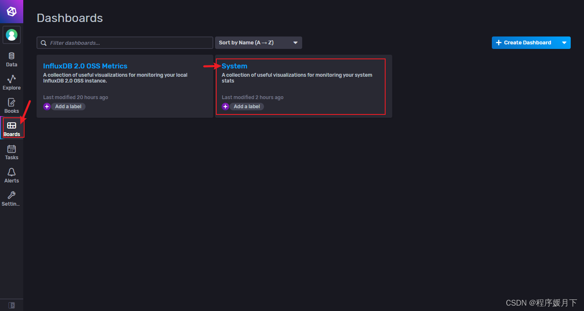Click 'Last modified 2 hours ago' text
Viewport: 584px width, 311px height.
(253, 97)
